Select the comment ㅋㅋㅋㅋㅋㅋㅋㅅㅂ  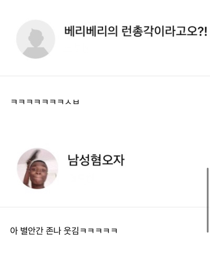click(x=45, y=102)
